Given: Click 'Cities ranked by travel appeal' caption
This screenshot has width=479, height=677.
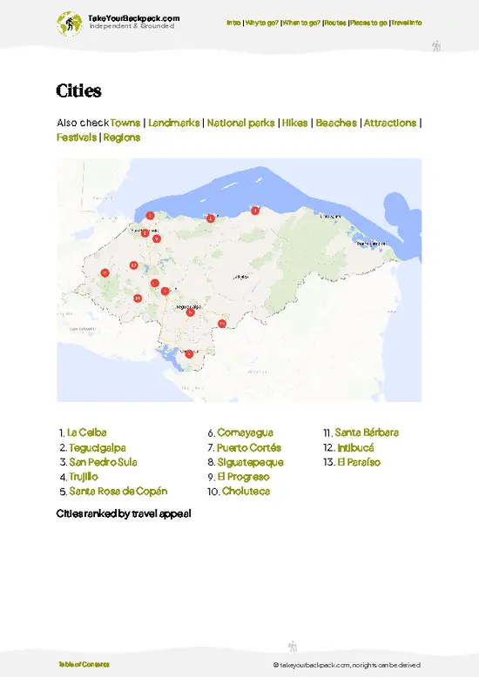Looking at the screenshot, I should click(124, 513).
